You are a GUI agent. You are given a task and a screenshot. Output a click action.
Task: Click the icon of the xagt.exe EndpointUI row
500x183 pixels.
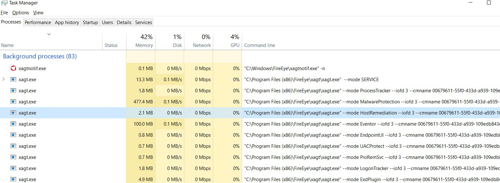(13, 135)
